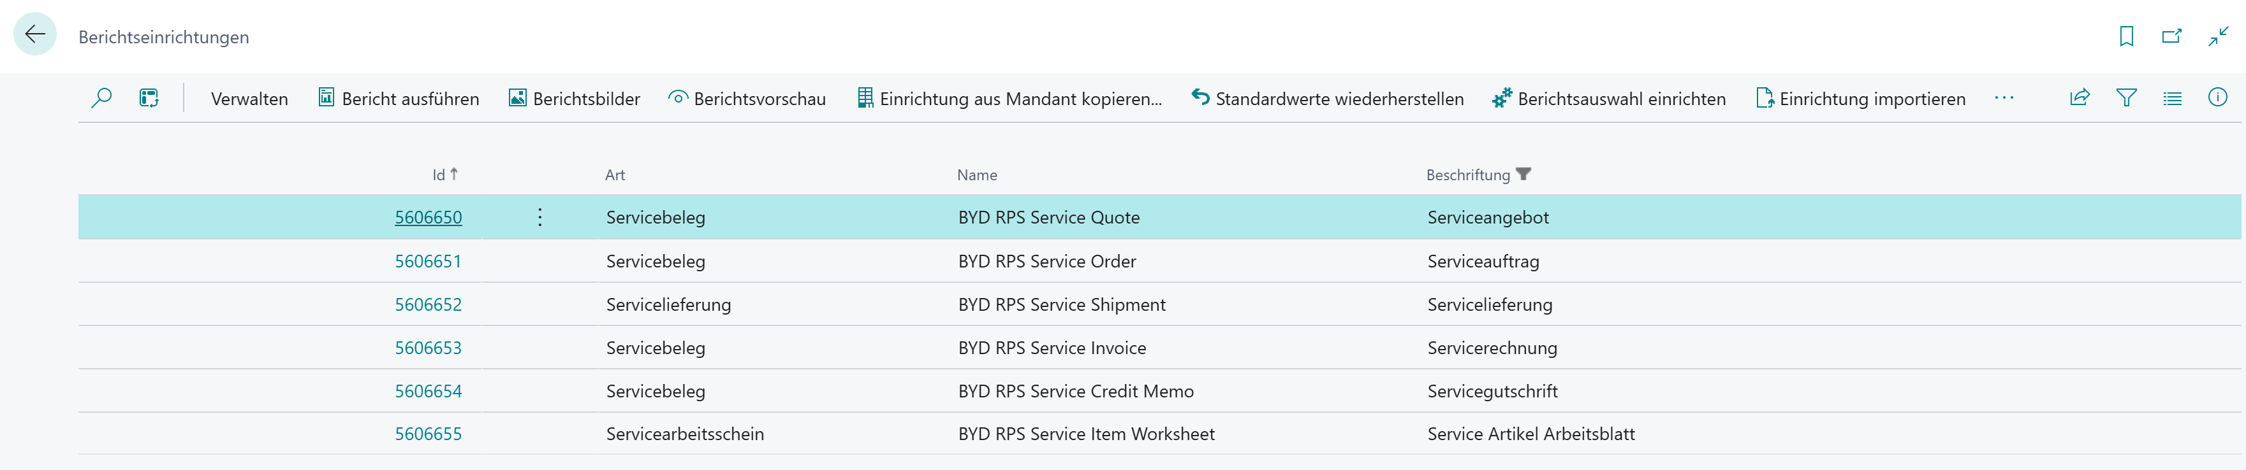Viewport: 2246px width, 470px height.
Task: Open the search magnifier icon
Action: point(101,98)
